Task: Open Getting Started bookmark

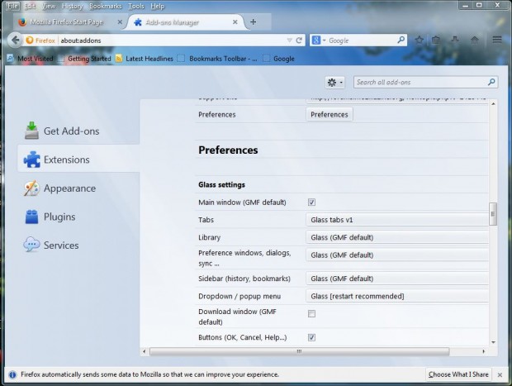Action: tap(85, 59)
